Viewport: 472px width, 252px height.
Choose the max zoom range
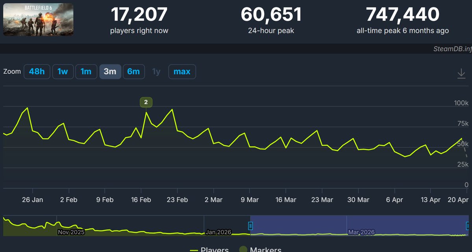click(x=182, y=72)
